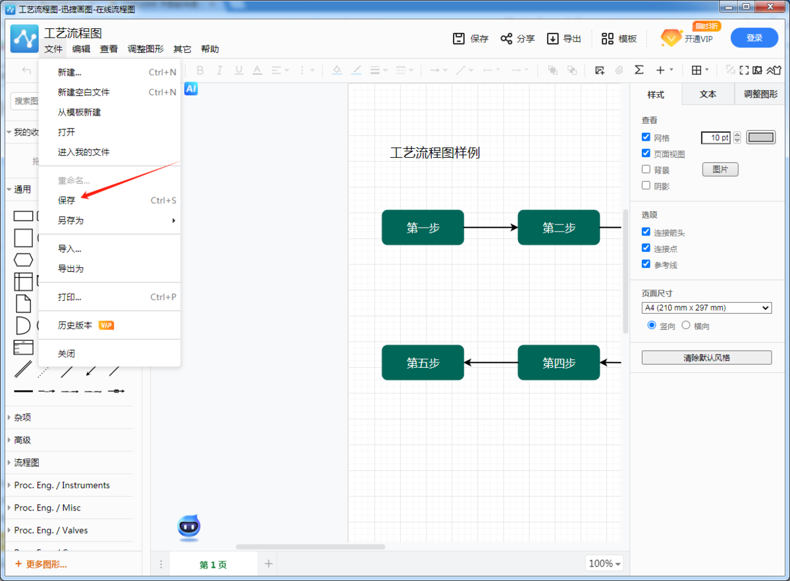Select the folded-corner note shape
Viewport: 790px width, 581px height.
pyautogui.click(x=24, y=303)
